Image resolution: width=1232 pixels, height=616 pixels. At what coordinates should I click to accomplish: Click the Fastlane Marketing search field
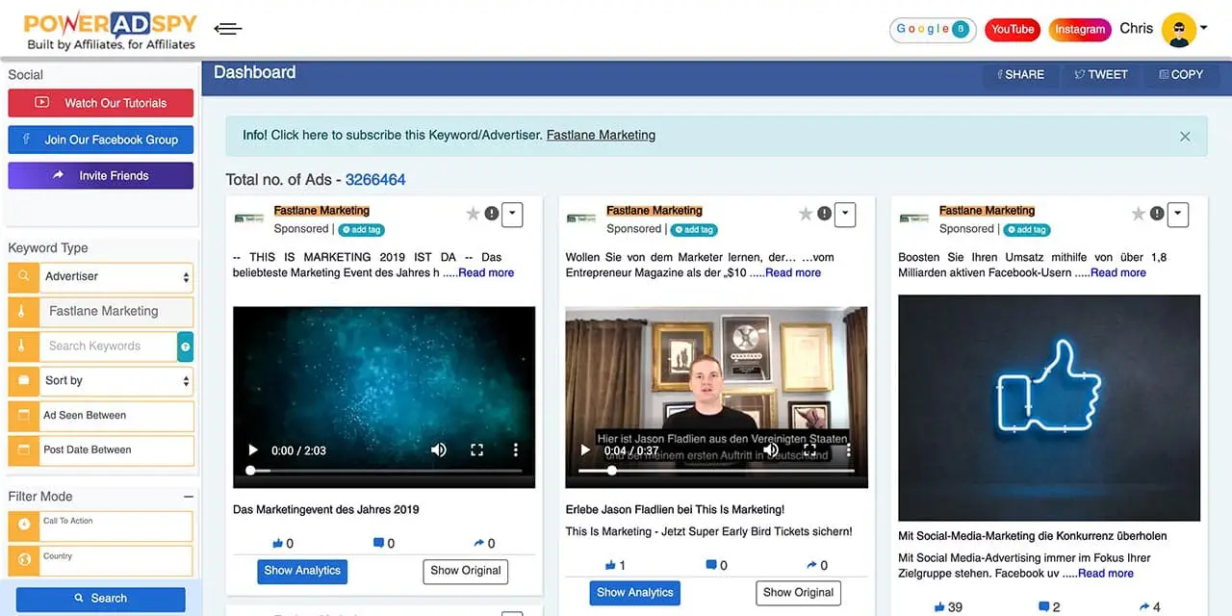click(115, 312)
